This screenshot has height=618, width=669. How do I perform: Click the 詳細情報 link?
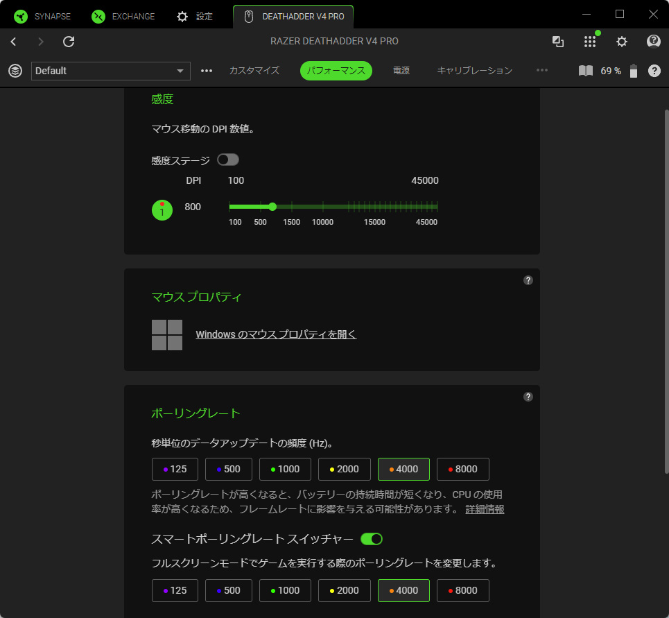pos(485,509)
